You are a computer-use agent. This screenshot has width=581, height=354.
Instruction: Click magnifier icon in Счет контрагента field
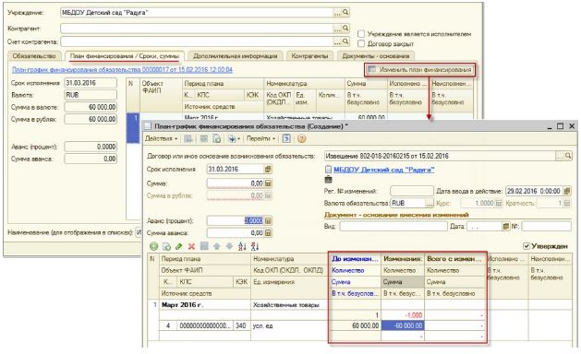coord(345,41)
